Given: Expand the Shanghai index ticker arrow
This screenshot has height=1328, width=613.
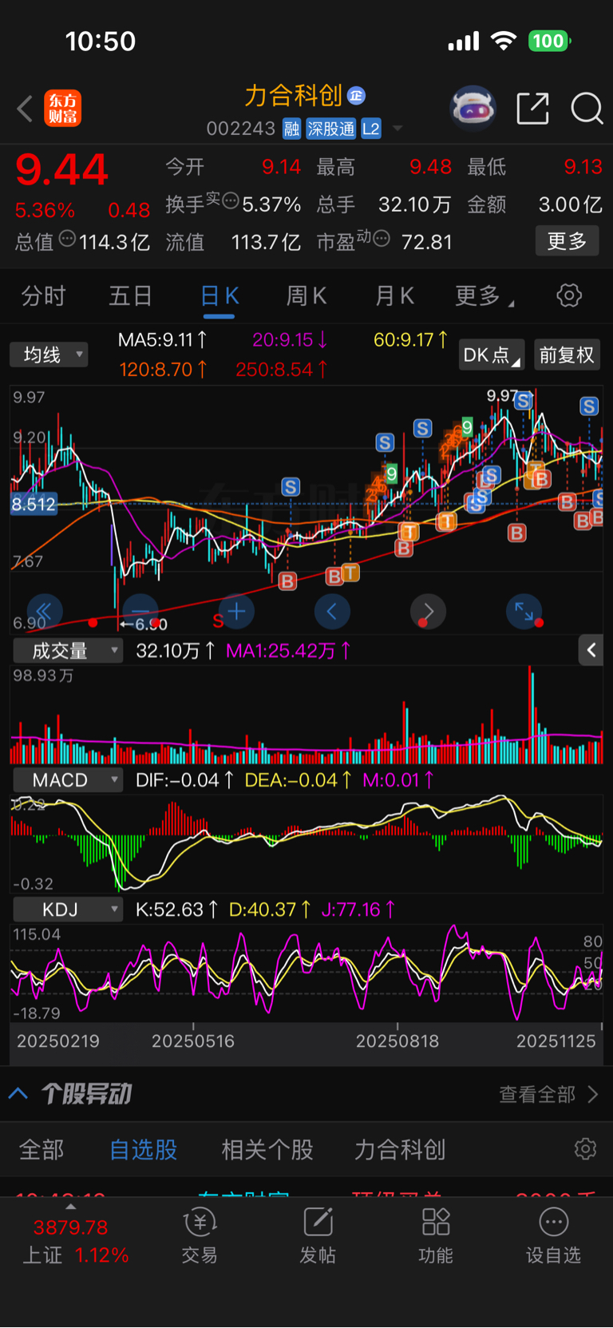Looking at the screenshot, I should coord(71,1207).
